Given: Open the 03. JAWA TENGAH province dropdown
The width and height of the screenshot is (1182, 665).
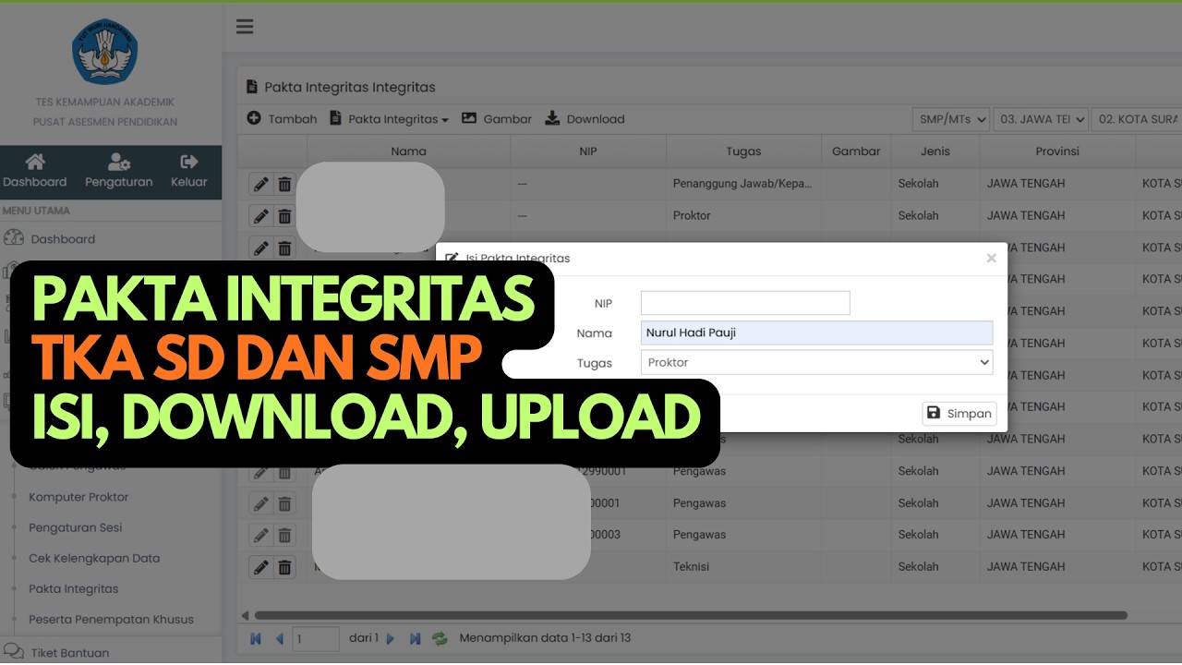Looking at the screenshot, I should tap(1041, 119).
